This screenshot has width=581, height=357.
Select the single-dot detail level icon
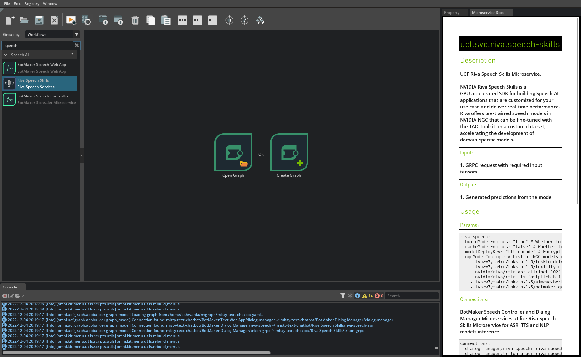[213, 20]
